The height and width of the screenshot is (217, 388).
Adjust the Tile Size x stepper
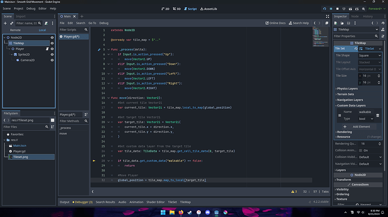click(x=379, y=76)
